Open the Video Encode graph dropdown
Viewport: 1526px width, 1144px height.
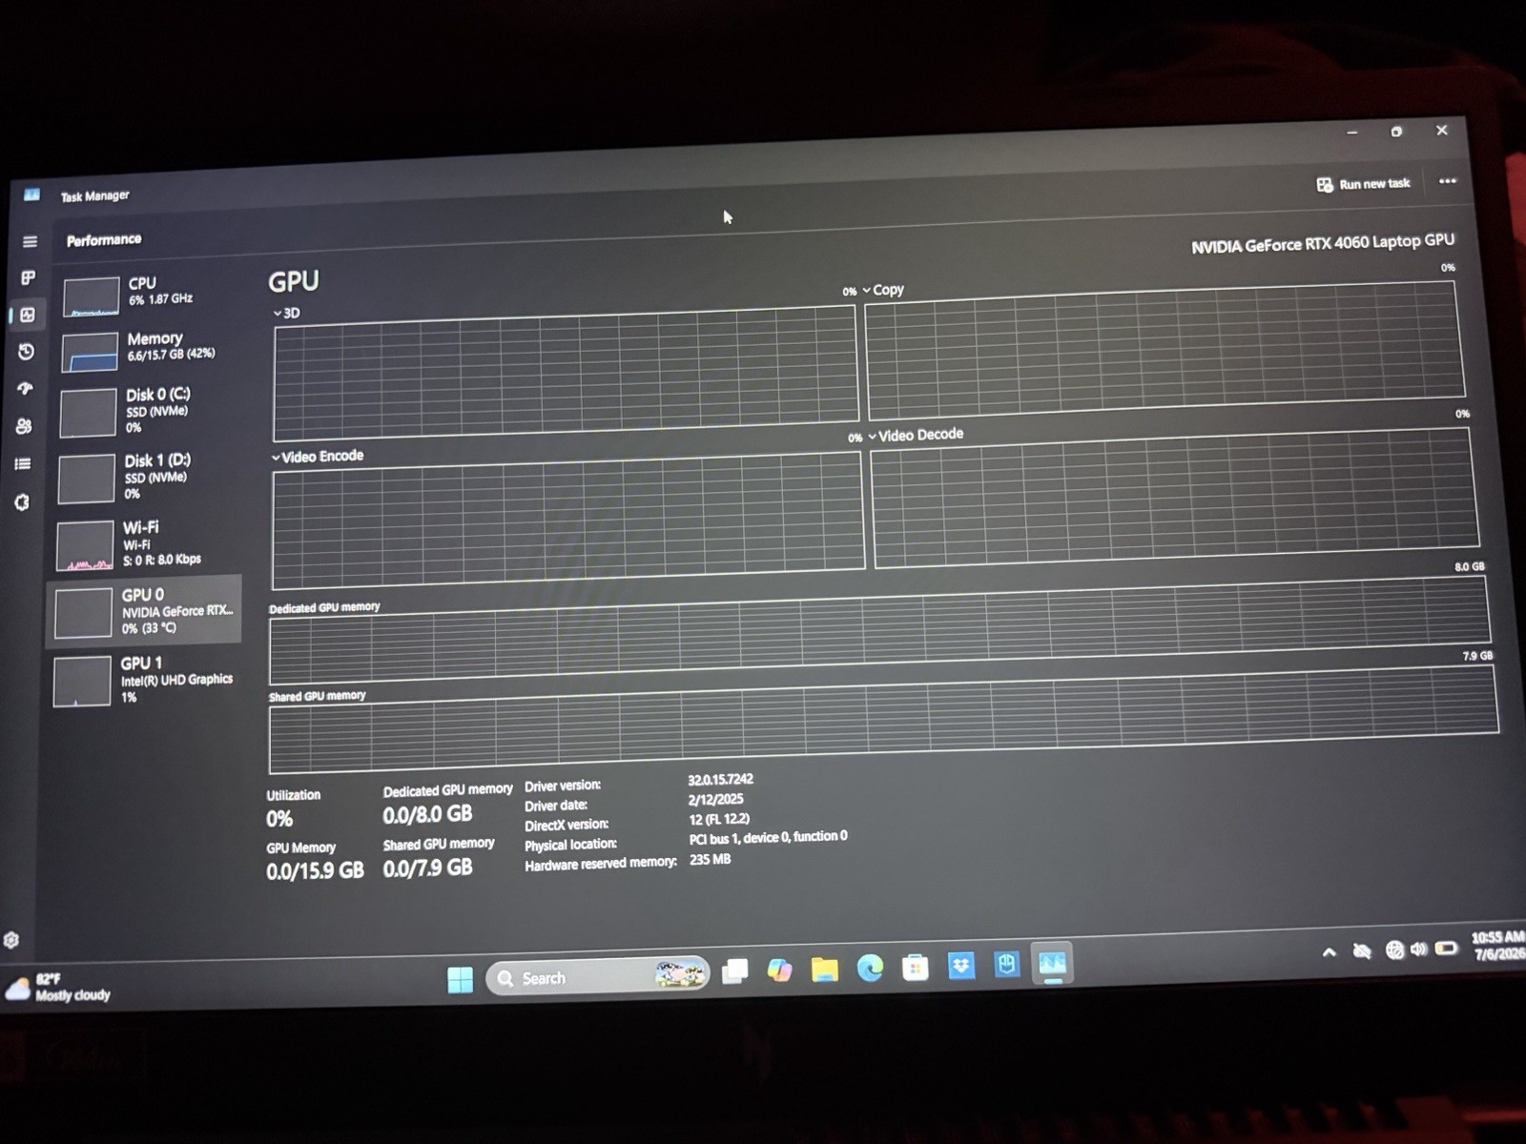pyautogui.click(x=318, y=457)
